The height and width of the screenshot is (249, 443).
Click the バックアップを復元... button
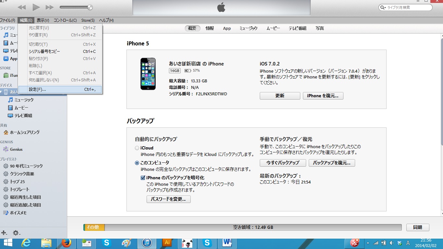(332, 163)
